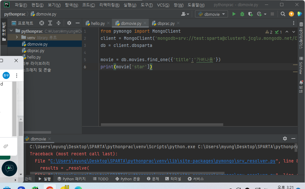The height and width of the screenshot is (189, 305).
Task: Switch to dbprac.py editor tab
Action: pyautogui.click(x=166, y=24)
